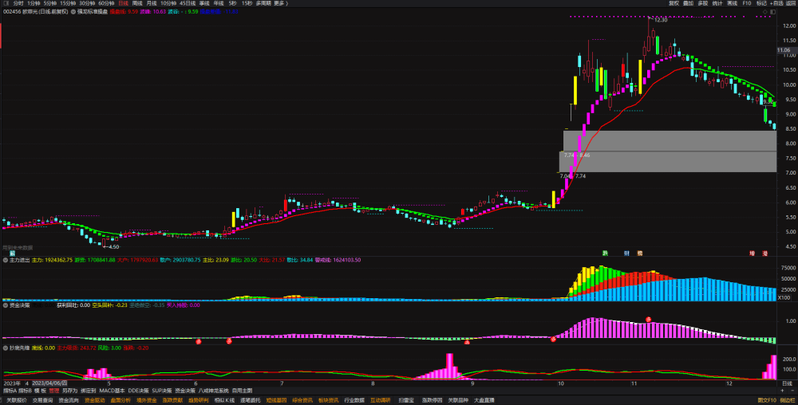
Task: Switch chart period to 60分钟
Action: coord(106,3)
